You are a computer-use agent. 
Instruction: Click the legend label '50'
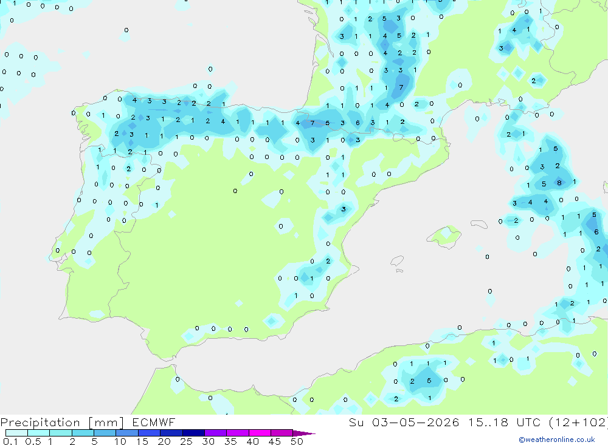point(297,441)
